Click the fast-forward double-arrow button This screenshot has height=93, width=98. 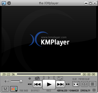click(x=68, y=84)
